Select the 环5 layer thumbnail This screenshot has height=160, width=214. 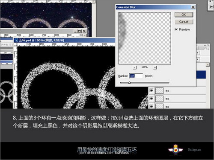[x=159, y=106]
